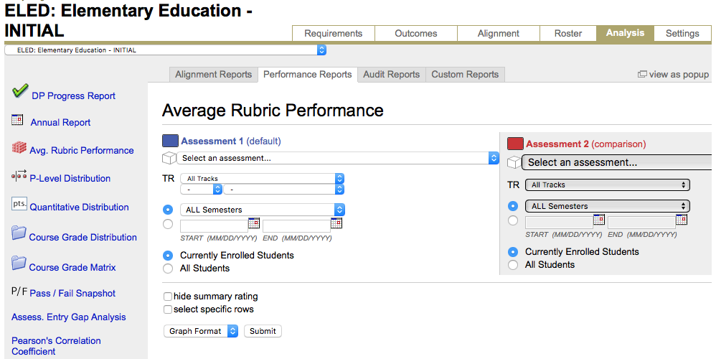Click the blue Assessment 1 color swatch
Screen dimensions: 716x359
(x=170, y=141)
